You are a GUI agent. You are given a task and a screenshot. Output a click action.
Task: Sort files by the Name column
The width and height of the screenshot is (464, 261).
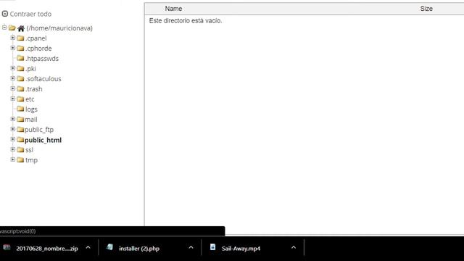[x=173, y=9]
